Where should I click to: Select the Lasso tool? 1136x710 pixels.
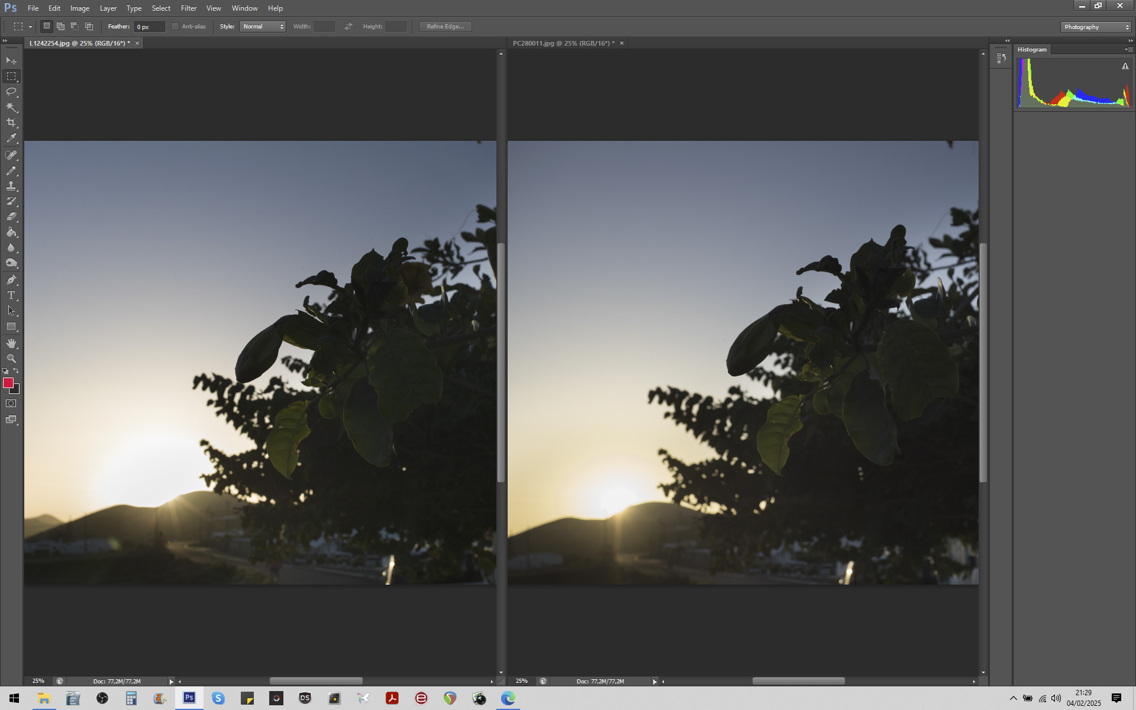[x=11, y=92]
